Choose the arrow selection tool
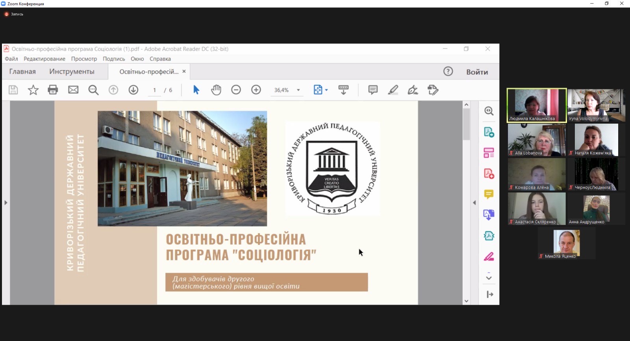630x341 pixels. [196, 90]
